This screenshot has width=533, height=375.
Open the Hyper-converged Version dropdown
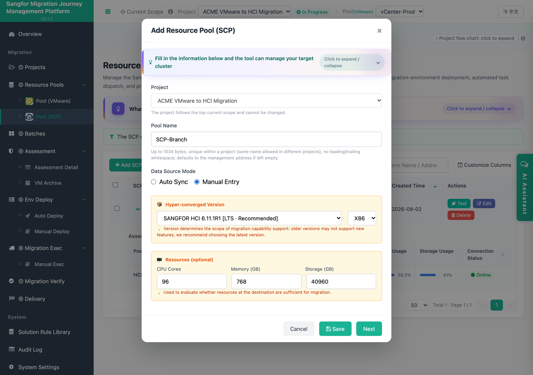[249, 218]
